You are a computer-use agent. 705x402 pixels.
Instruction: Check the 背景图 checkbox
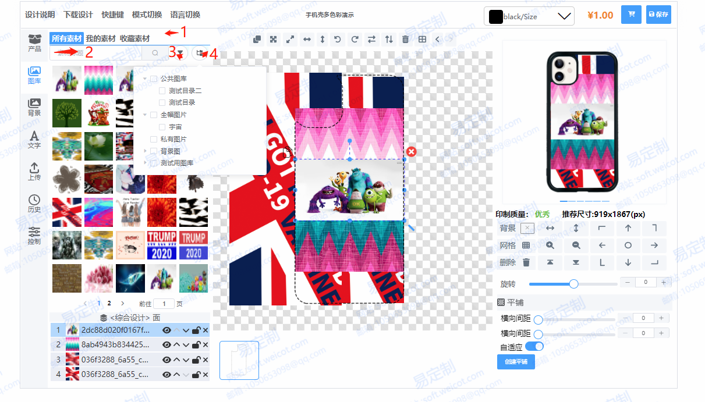point(154,151)
